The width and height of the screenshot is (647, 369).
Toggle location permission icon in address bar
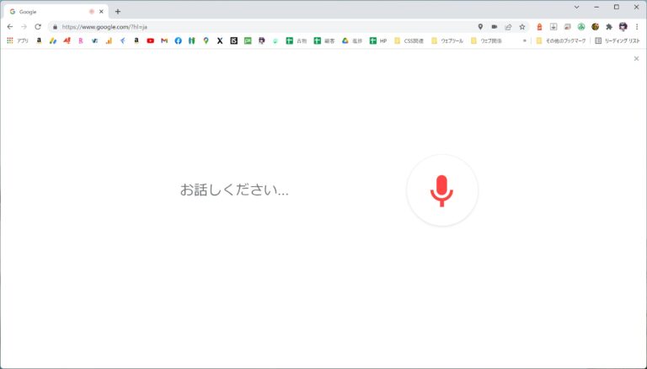point(480,26)
